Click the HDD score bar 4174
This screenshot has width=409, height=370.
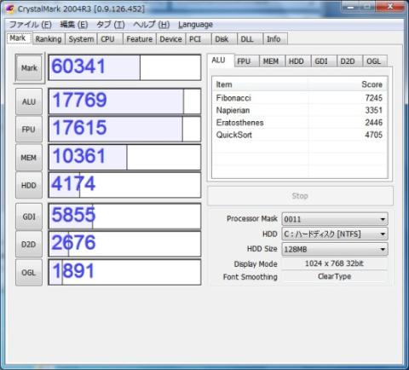124,185
